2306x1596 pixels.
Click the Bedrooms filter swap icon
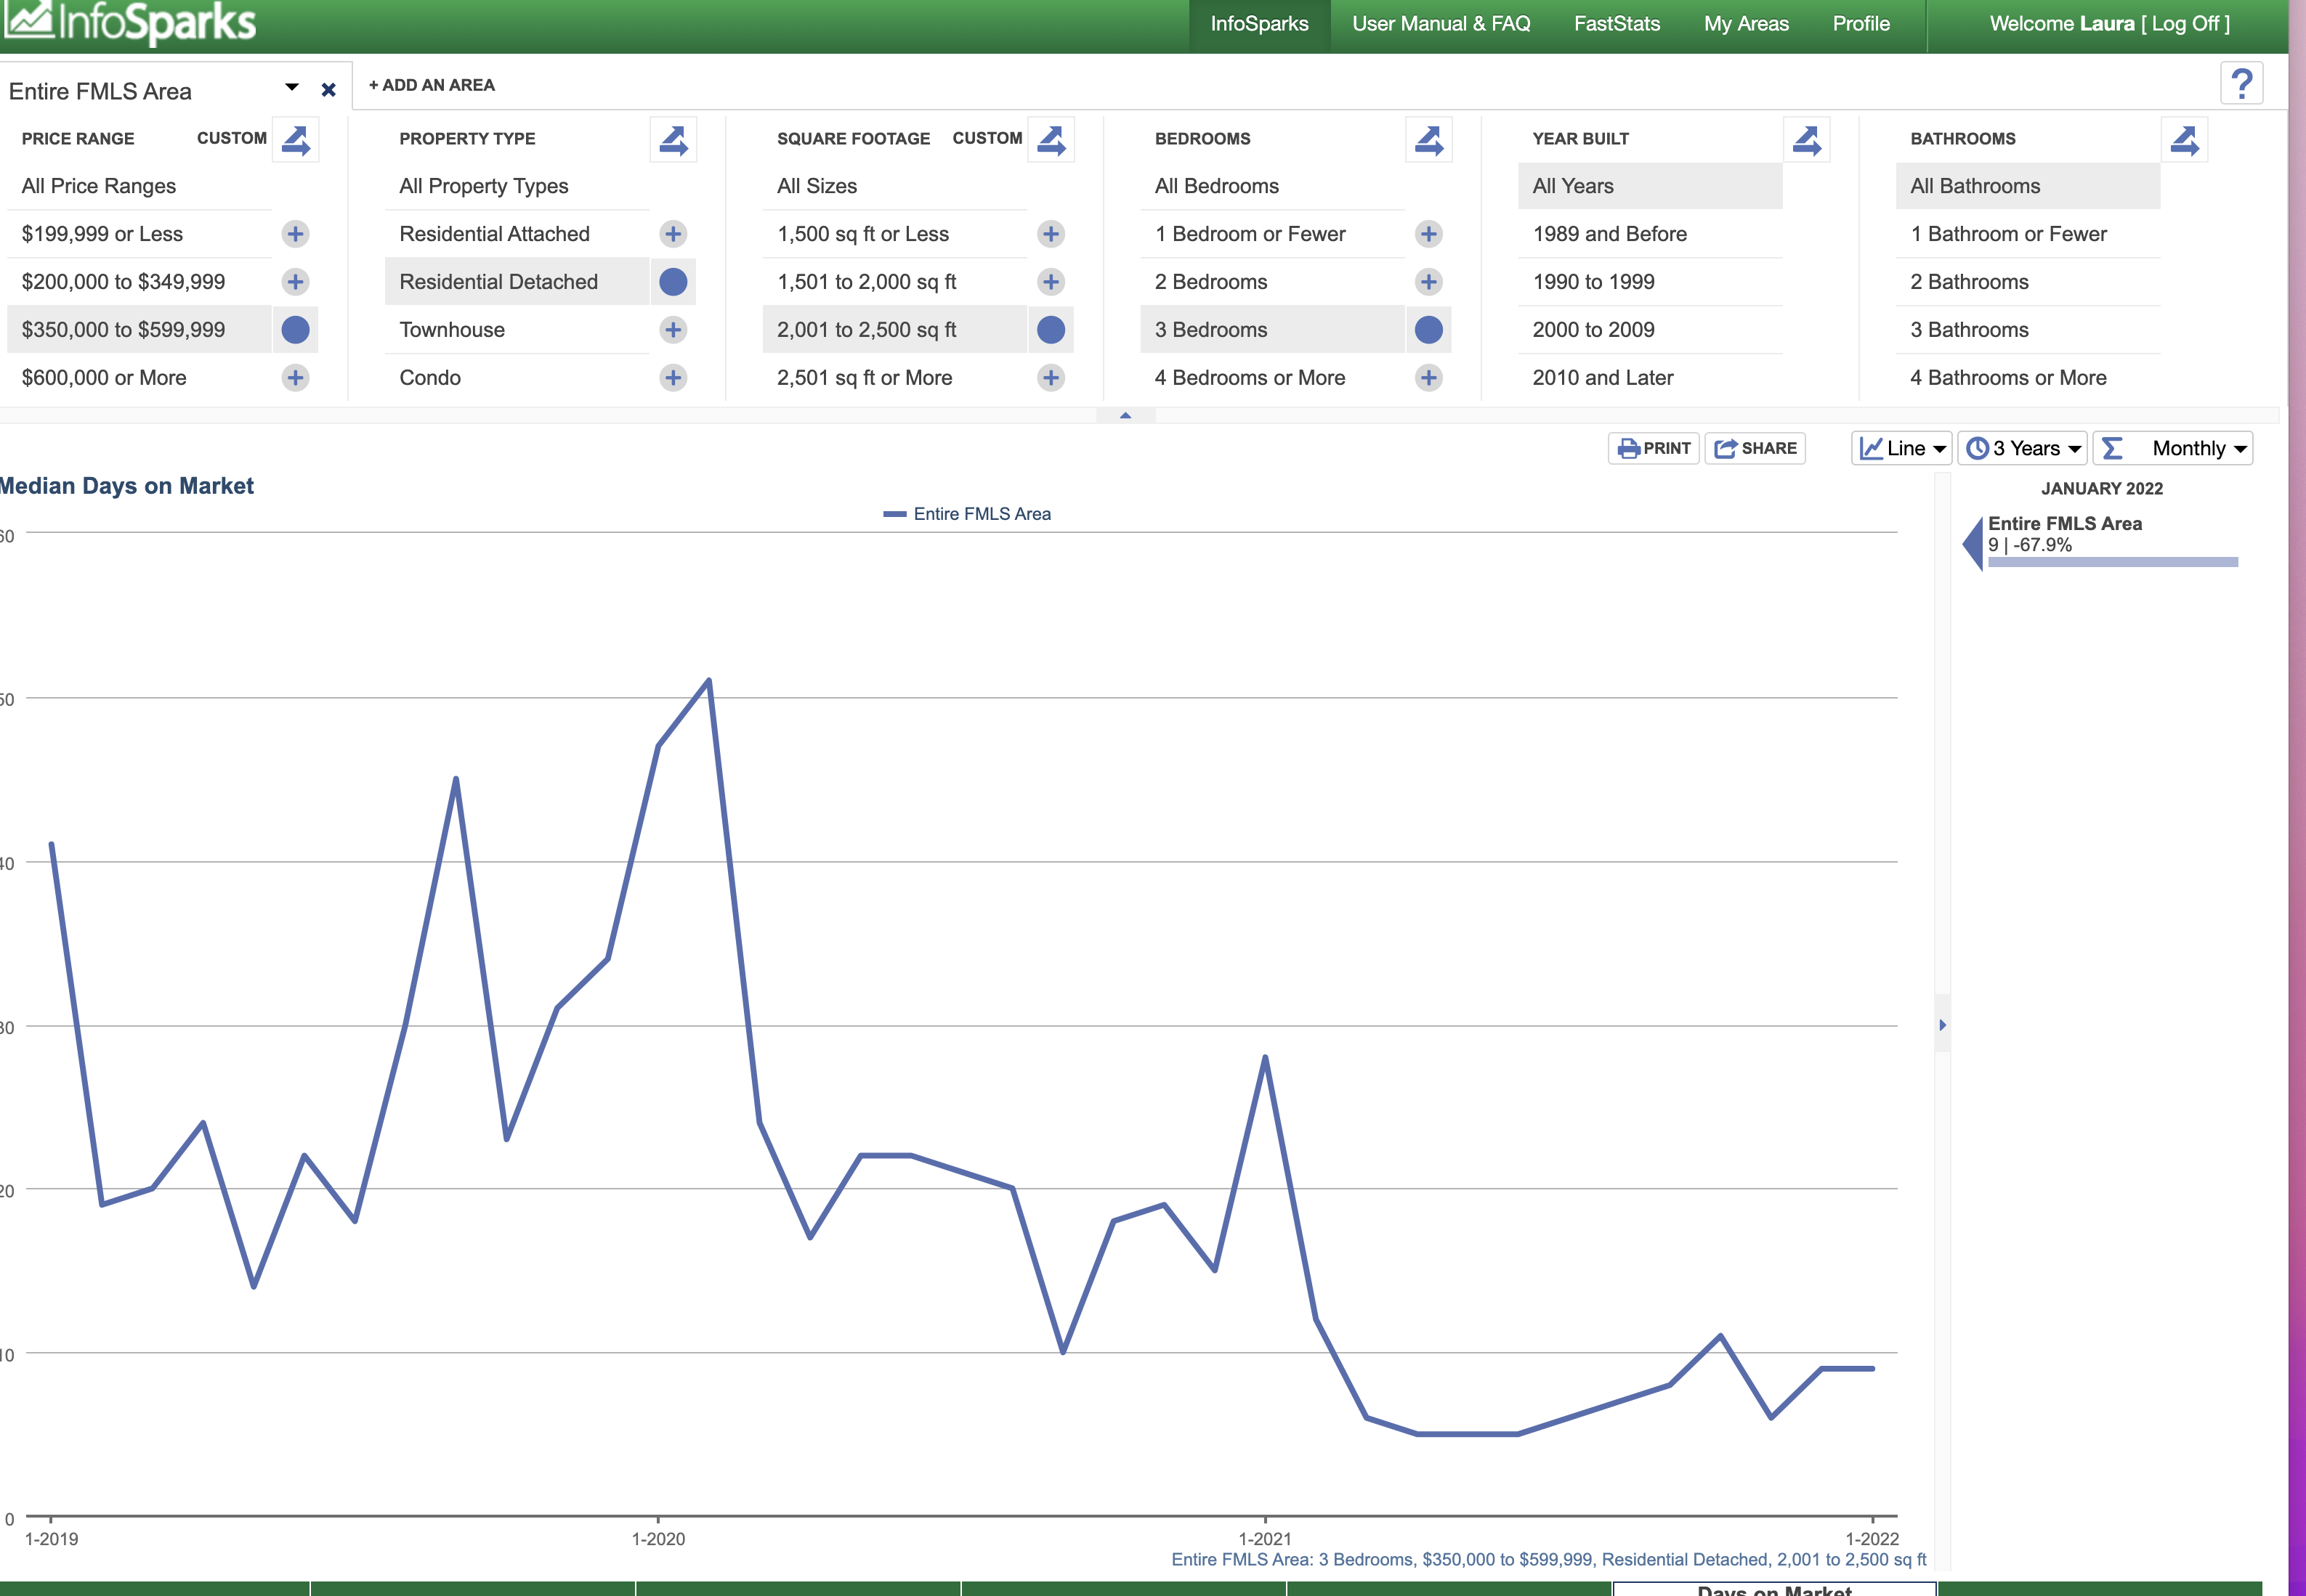[1428, 140]
